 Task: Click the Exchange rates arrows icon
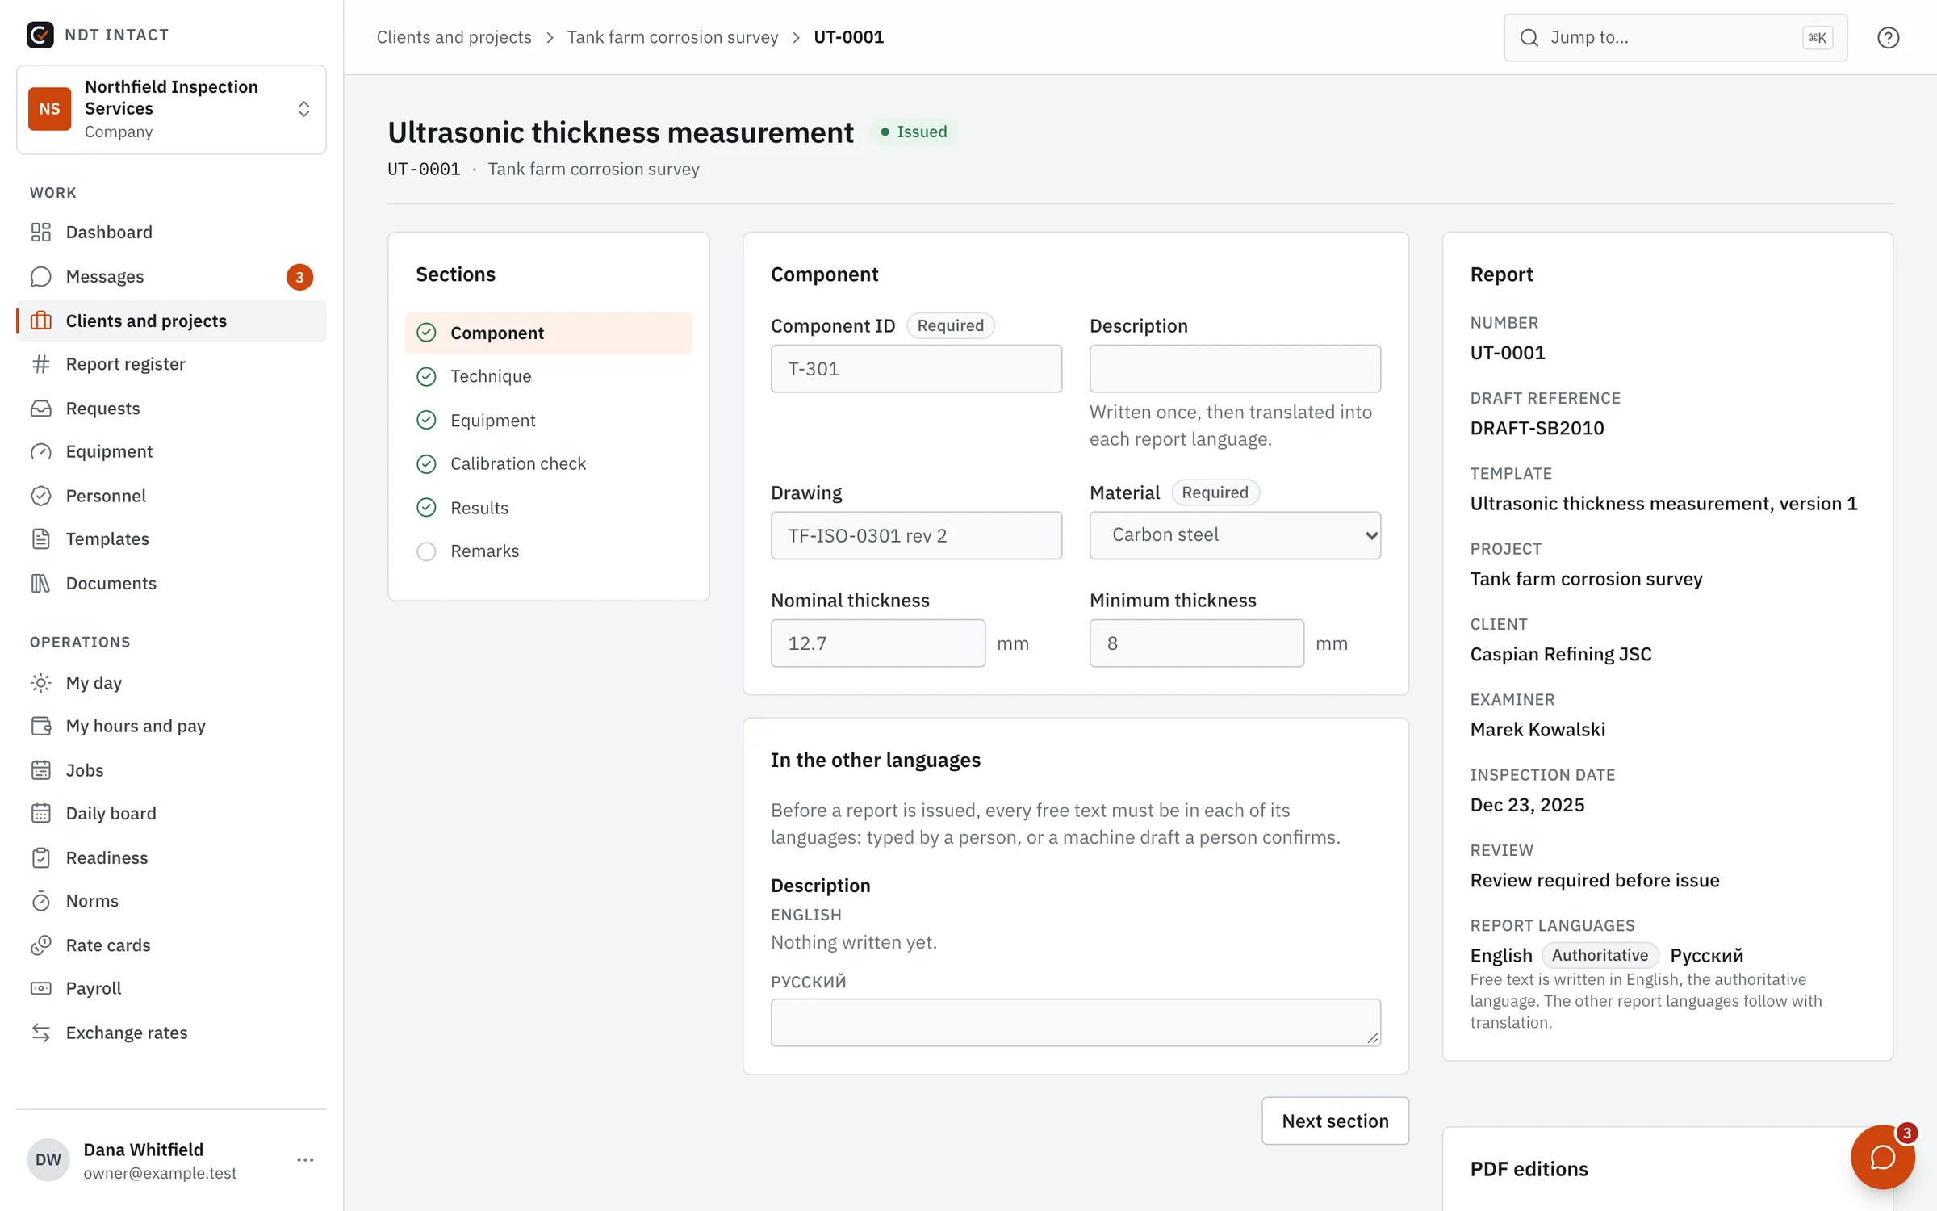(41, 1033)
